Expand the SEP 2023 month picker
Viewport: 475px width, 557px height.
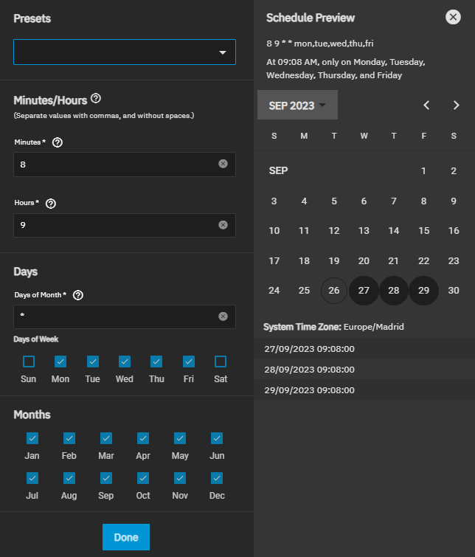pyautogui.click(x=297, y=105)
